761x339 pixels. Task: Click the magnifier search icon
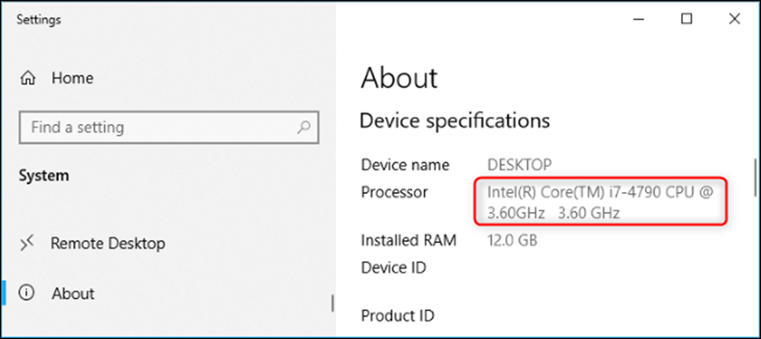(x=304, y=128)
